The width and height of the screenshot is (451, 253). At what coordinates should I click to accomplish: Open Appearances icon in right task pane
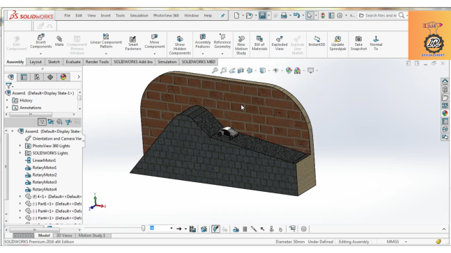[x=445, y=113]
